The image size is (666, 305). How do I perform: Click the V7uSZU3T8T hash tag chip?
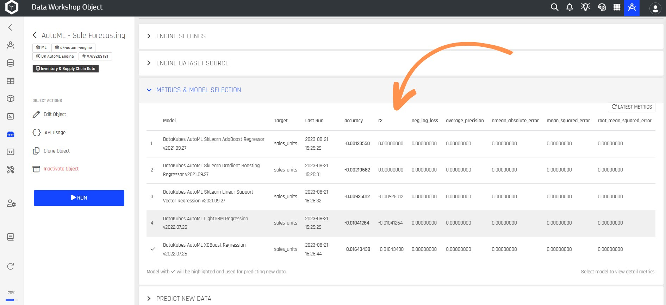pyautogui.click(x=95, y=56)
